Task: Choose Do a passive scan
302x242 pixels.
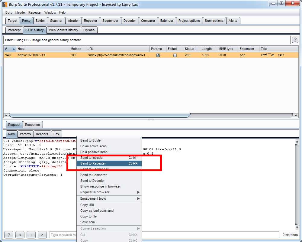Action: 109,152
